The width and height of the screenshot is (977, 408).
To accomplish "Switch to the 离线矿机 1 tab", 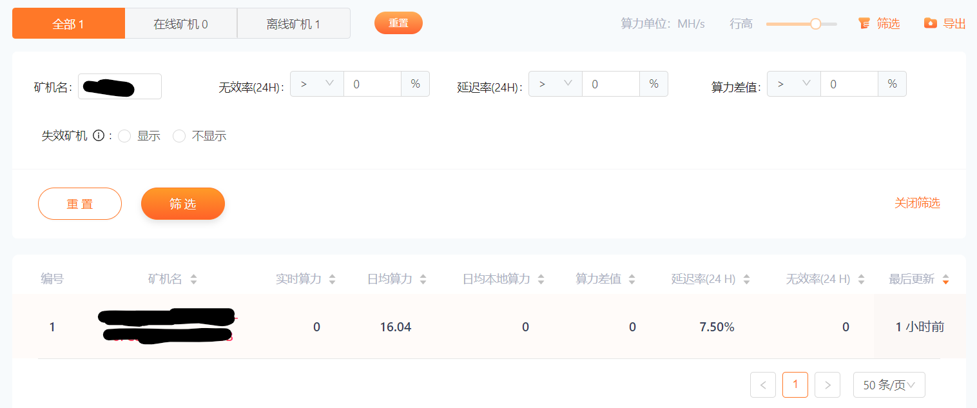I will point(293,24).
